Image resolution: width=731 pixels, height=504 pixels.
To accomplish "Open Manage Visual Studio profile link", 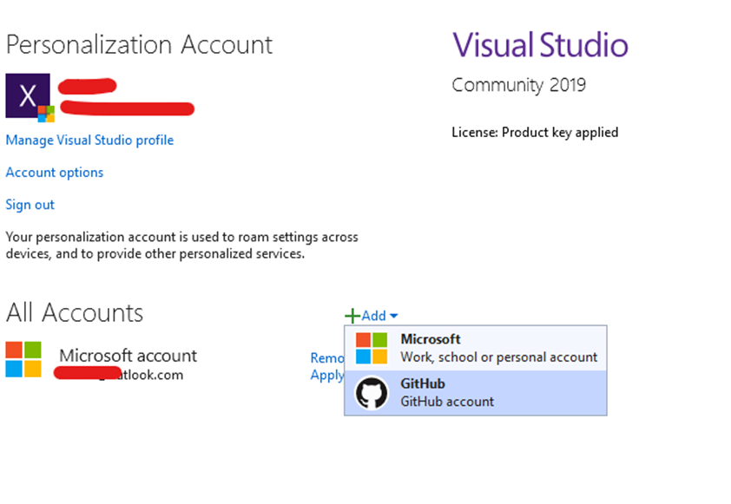I will 89,141.
